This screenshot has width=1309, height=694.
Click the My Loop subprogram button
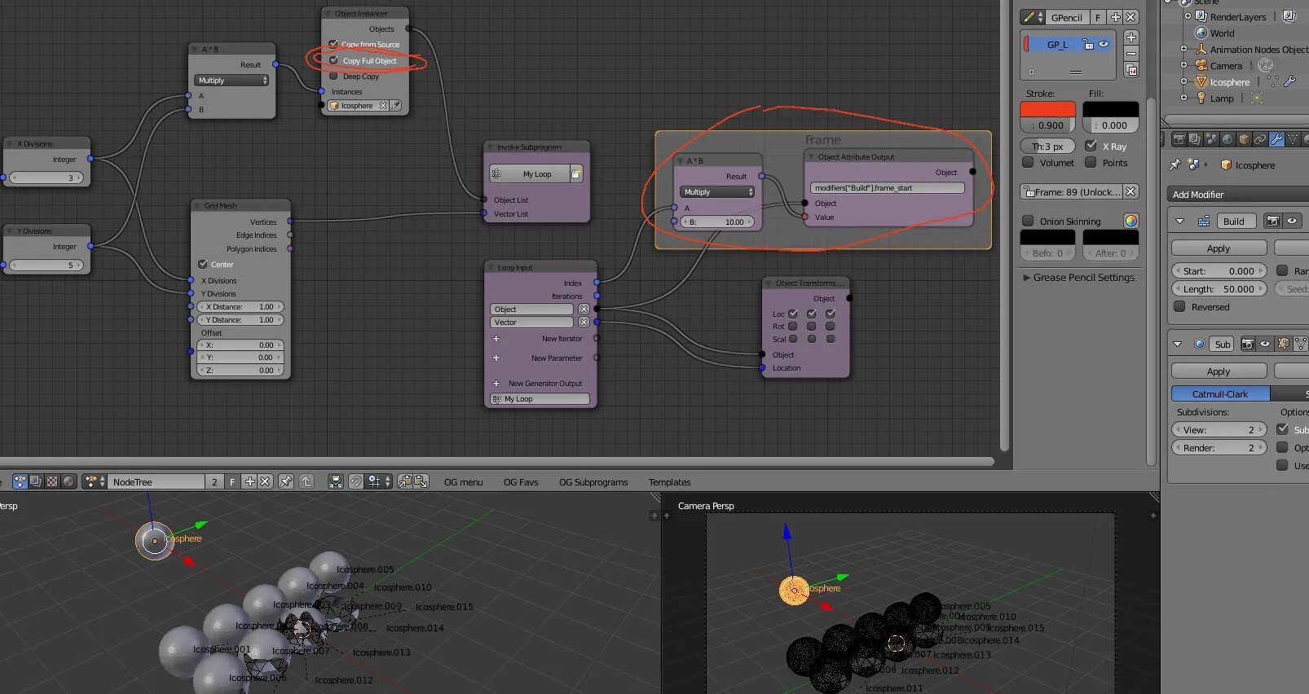530,173
